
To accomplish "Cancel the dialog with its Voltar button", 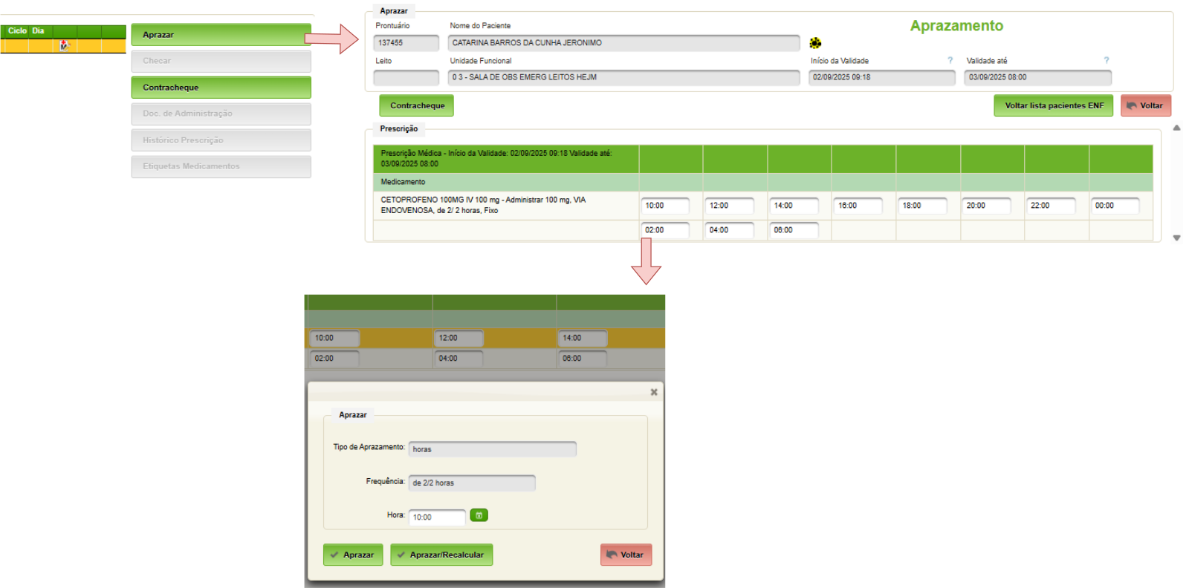I will [x=626, y=555].
